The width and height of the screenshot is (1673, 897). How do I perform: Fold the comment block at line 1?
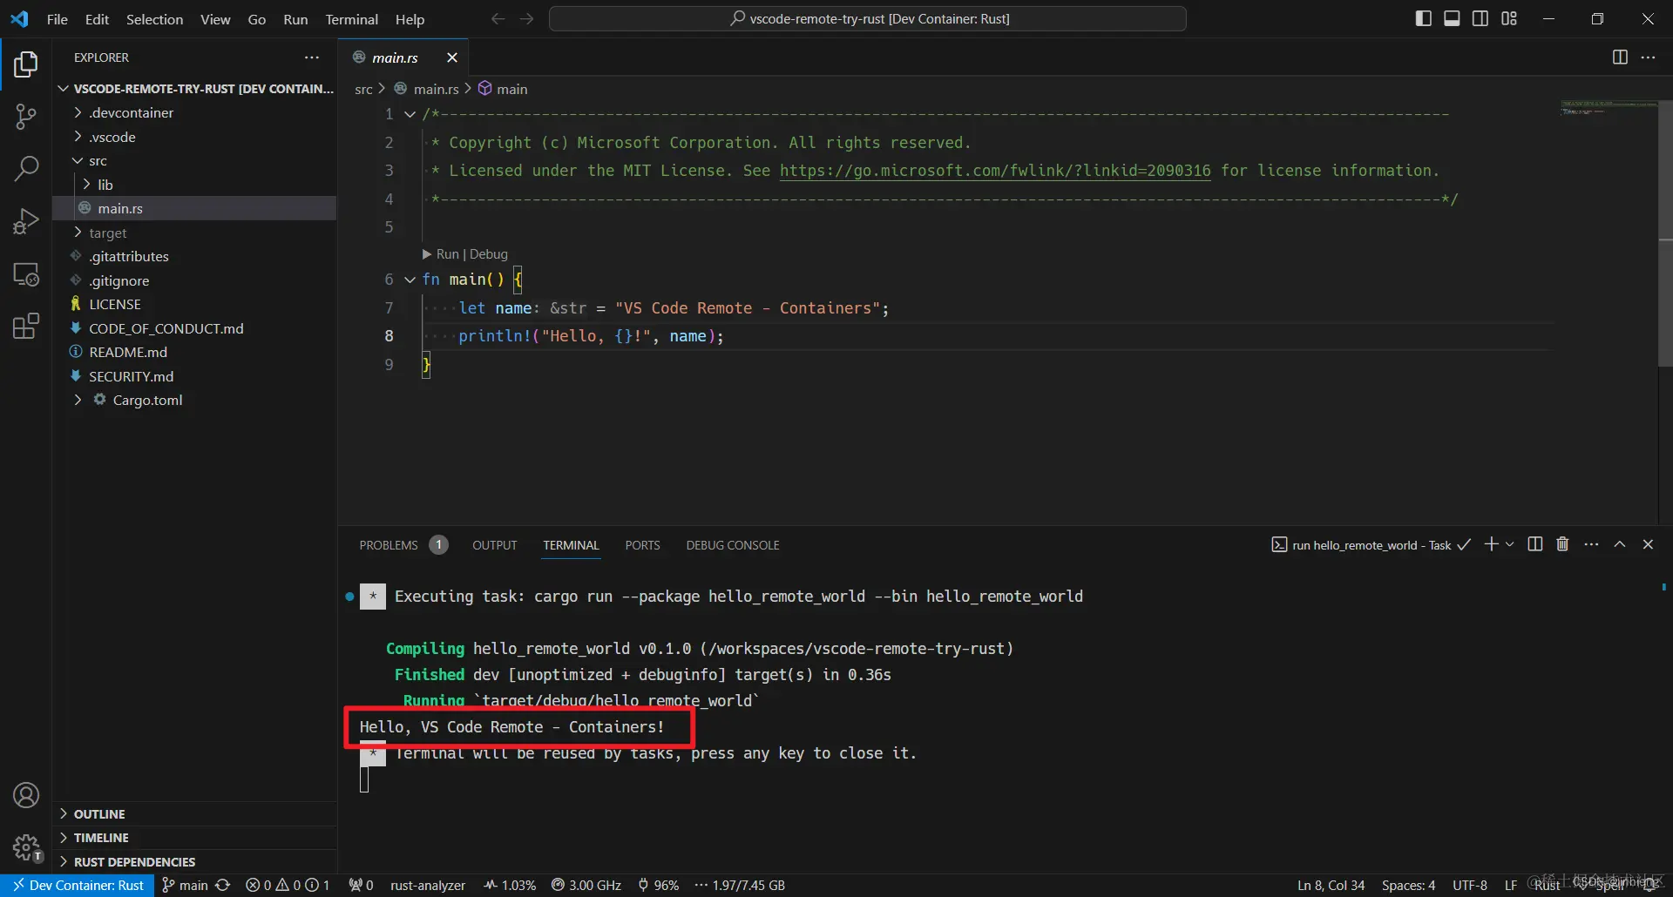410,114
